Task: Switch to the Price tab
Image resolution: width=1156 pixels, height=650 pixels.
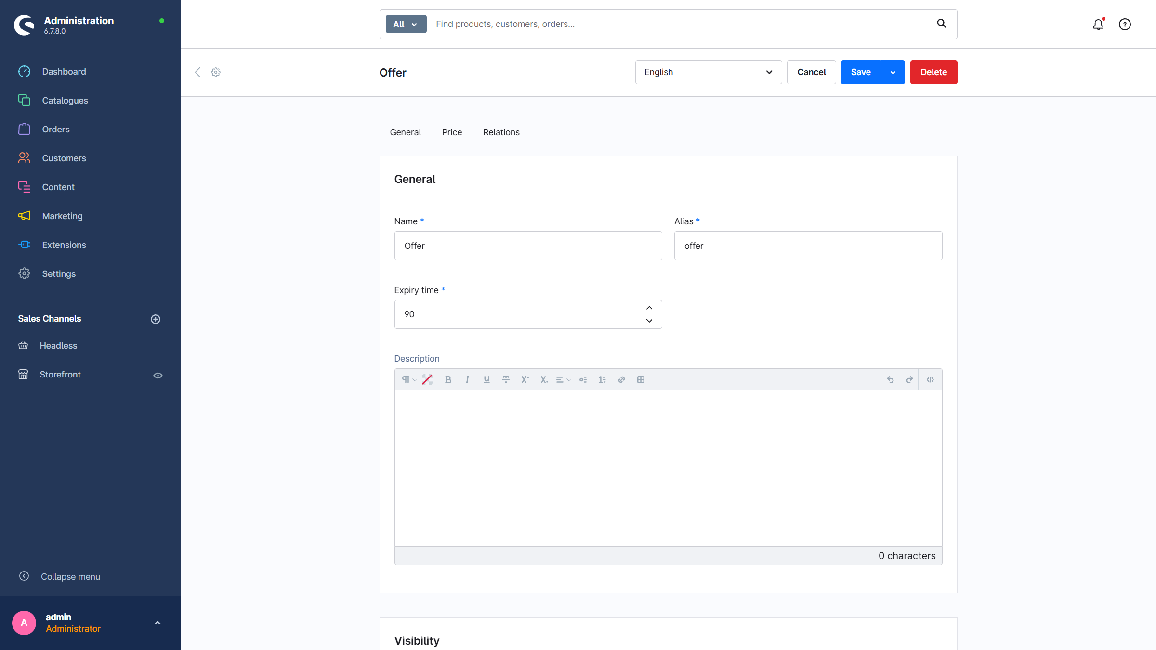Action: click(x=452, y=132)
